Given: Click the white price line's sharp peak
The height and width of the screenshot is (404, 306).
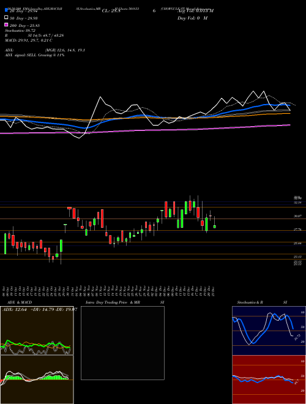Looking at the screenshot, I should tap(100, 97).
